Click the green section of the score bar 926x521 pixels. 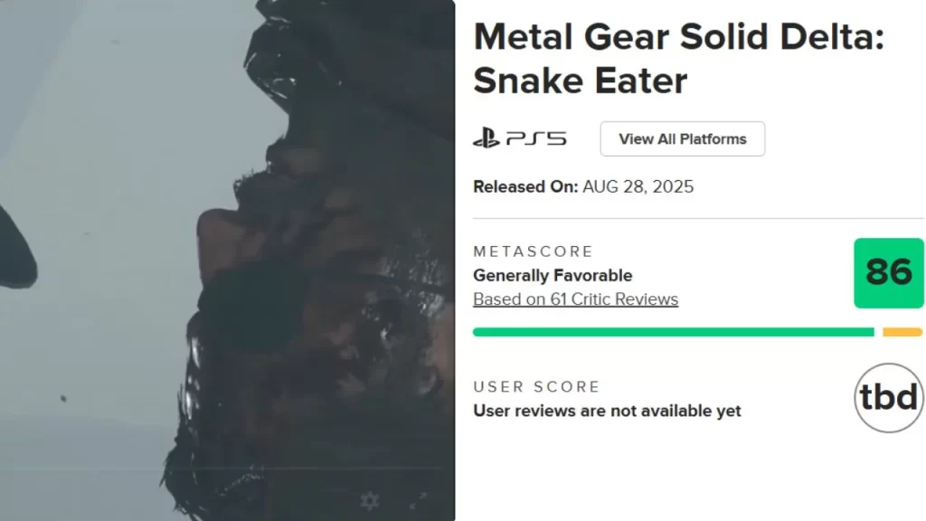coord(669,332)
